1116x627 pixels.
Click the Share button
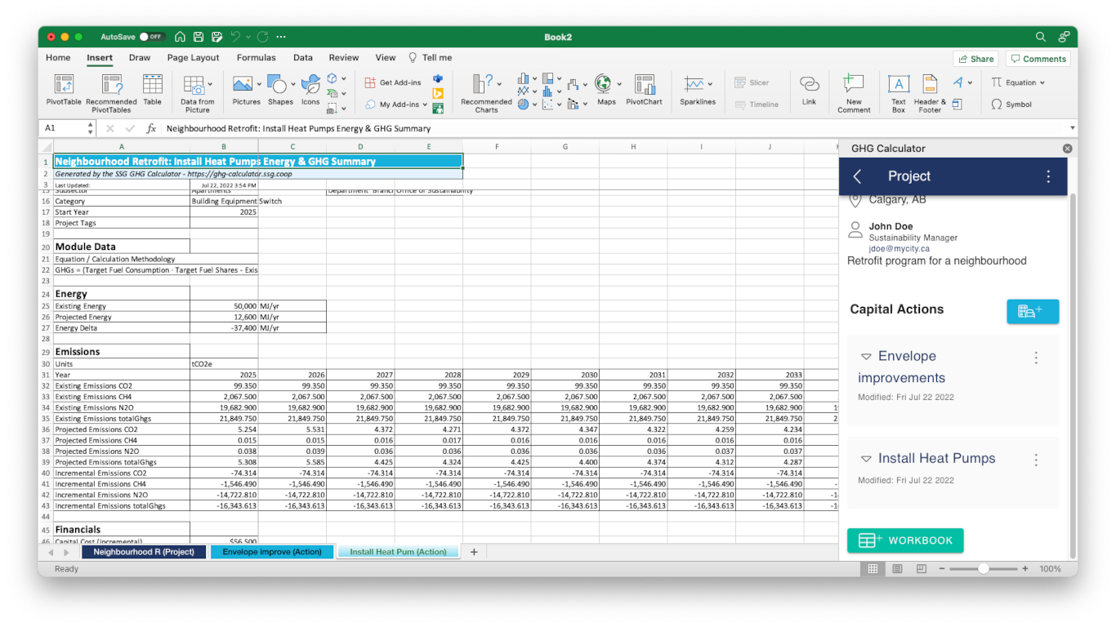(976, 59)
